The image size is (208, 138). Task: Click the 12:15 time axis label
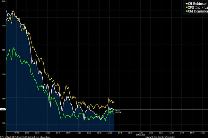120,133
